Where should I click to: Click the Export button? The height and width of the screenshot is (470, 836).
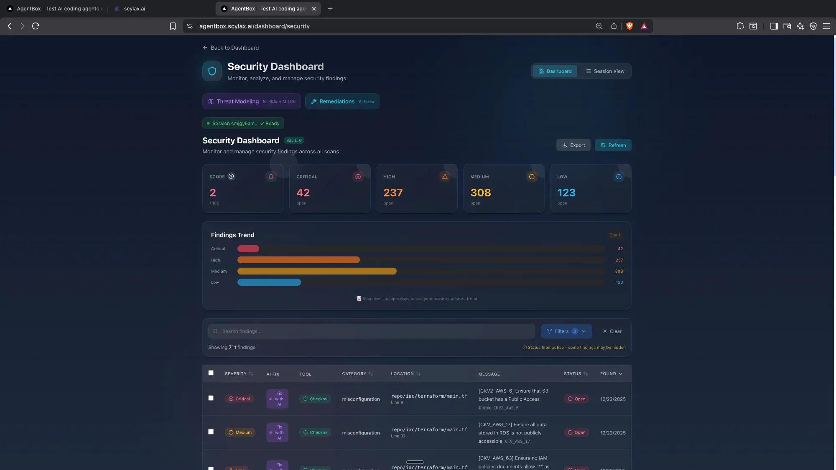click(573, 145)
